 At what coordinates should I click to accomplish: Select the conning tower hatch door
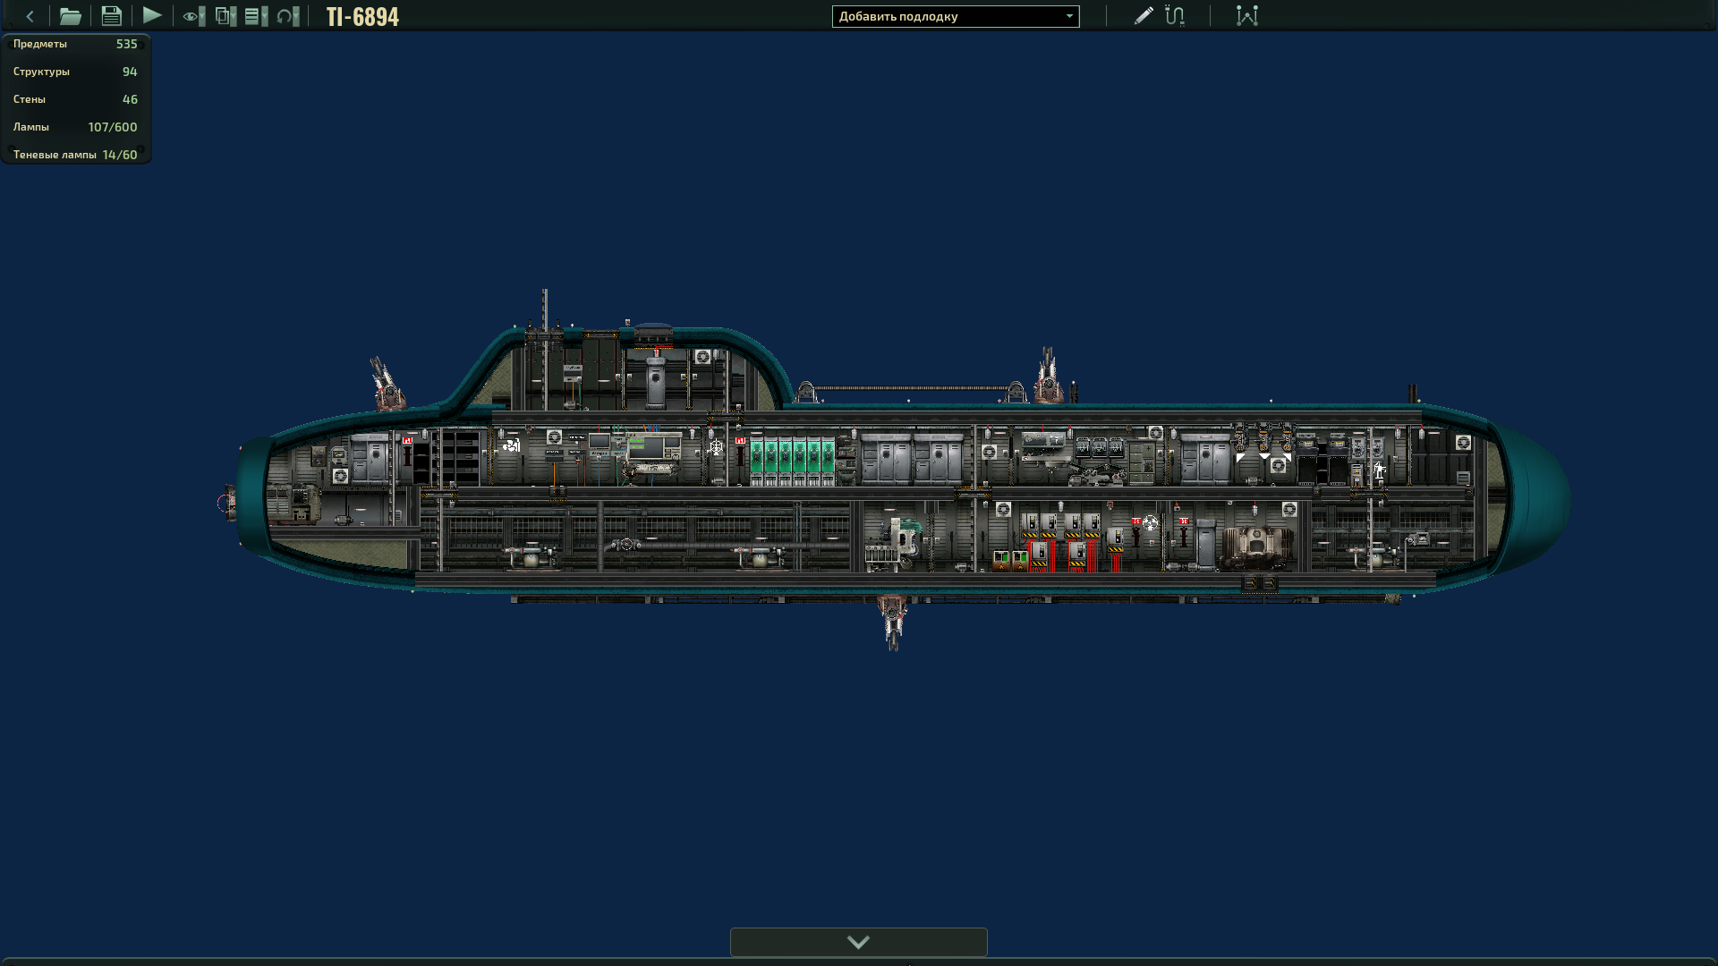click(x=656, y=379)
